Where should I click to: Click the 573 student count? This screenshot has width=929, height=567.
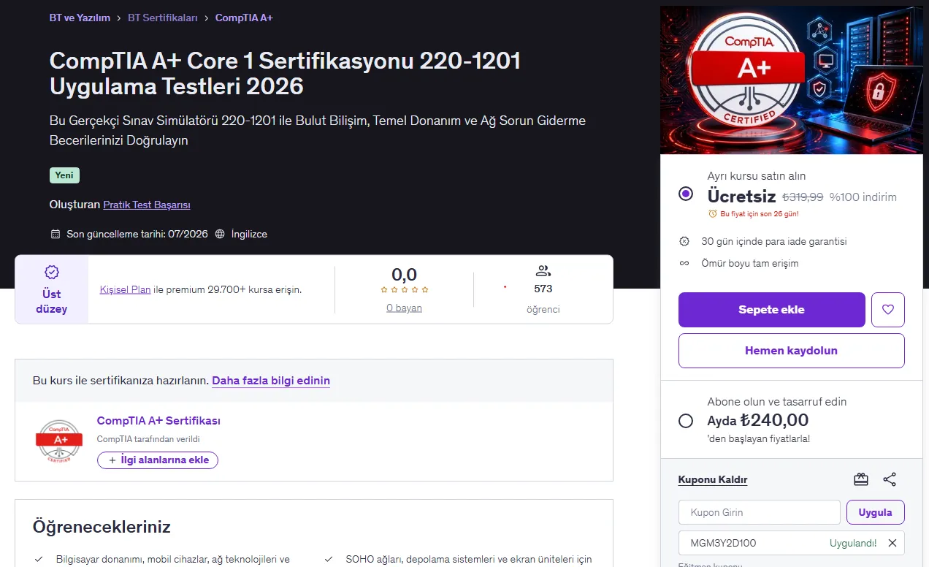click(543, 289)
